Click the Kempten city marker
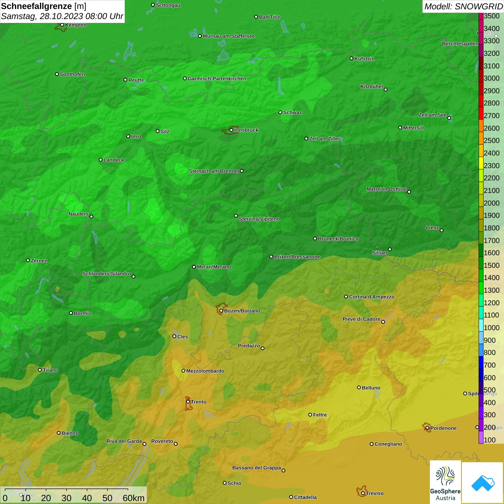This screenshot has width=504, height=504. [x=62, y=25]
